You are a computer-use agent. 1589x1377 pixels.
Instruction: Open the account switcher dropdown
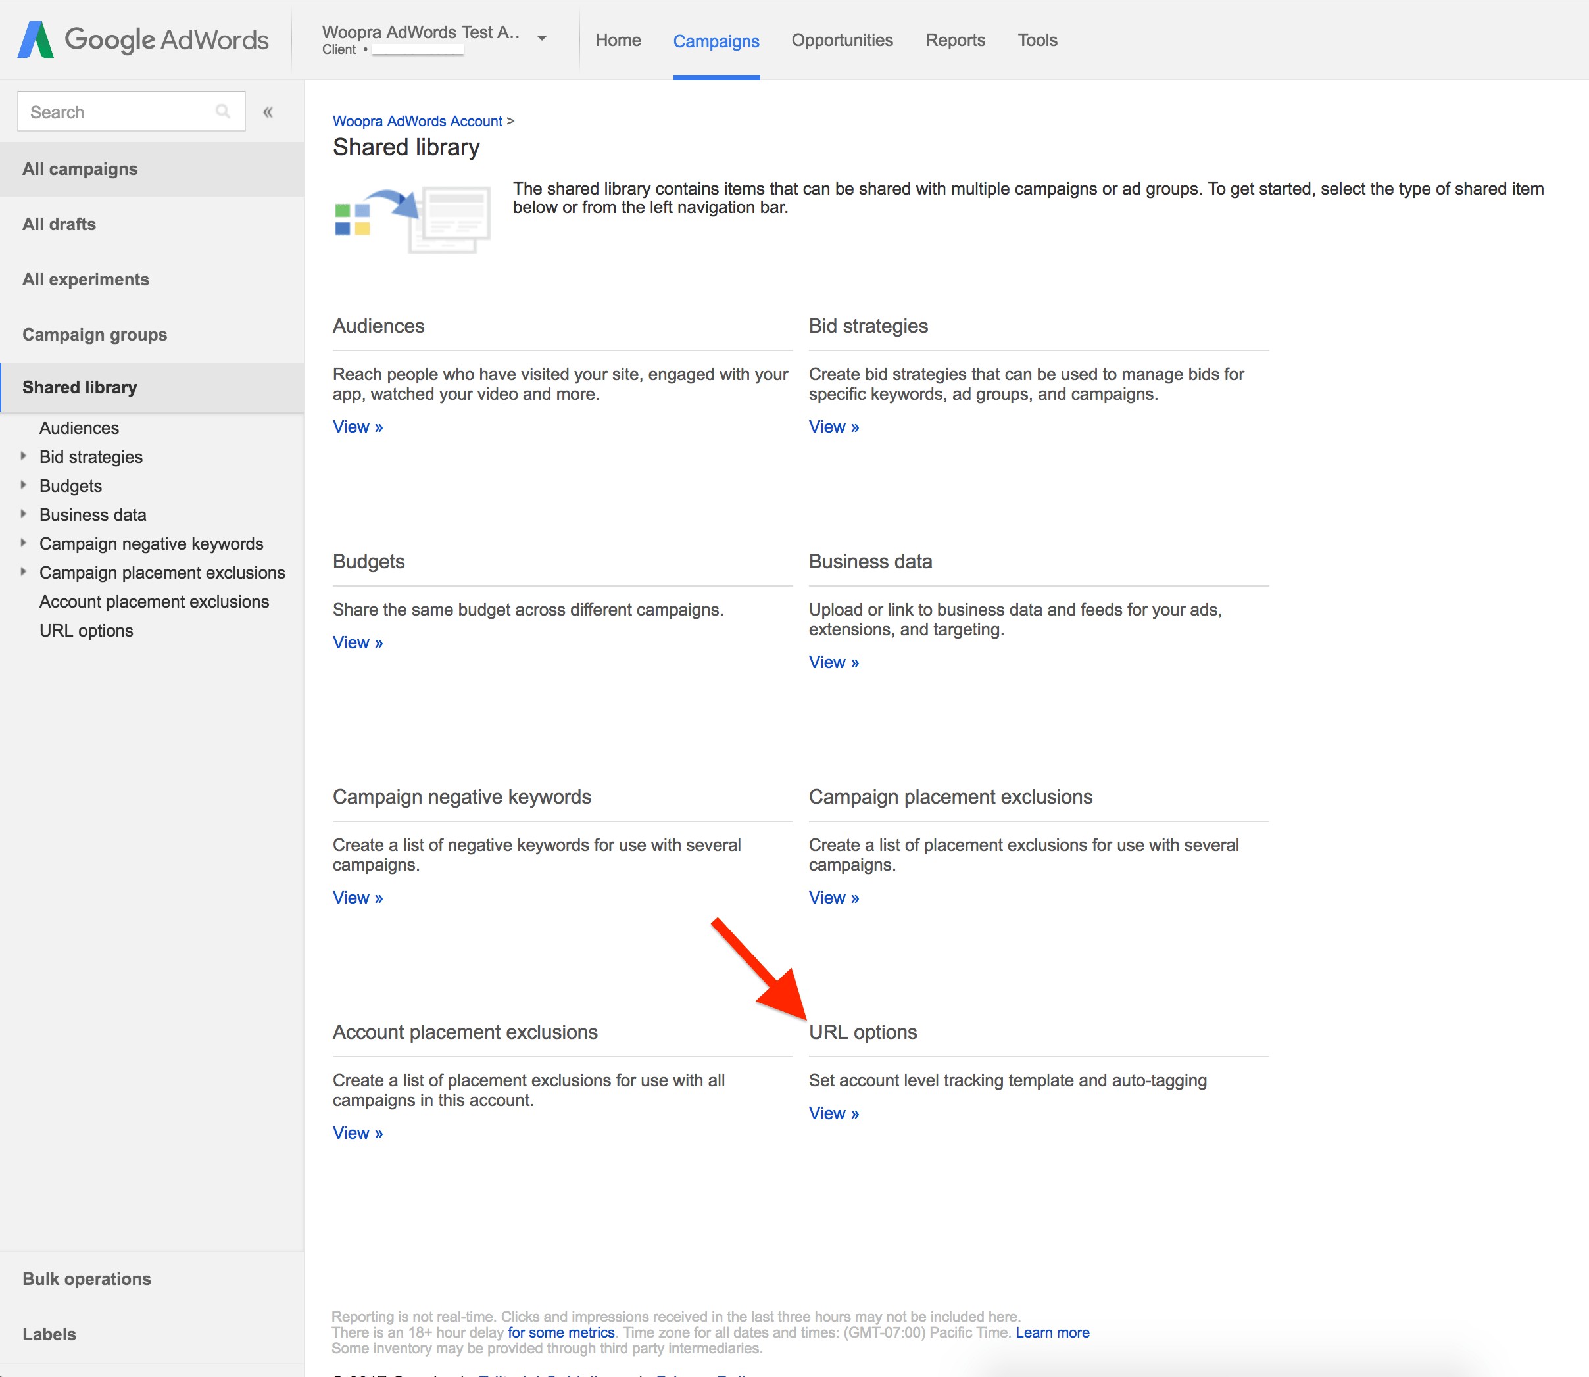coord(542,37)
